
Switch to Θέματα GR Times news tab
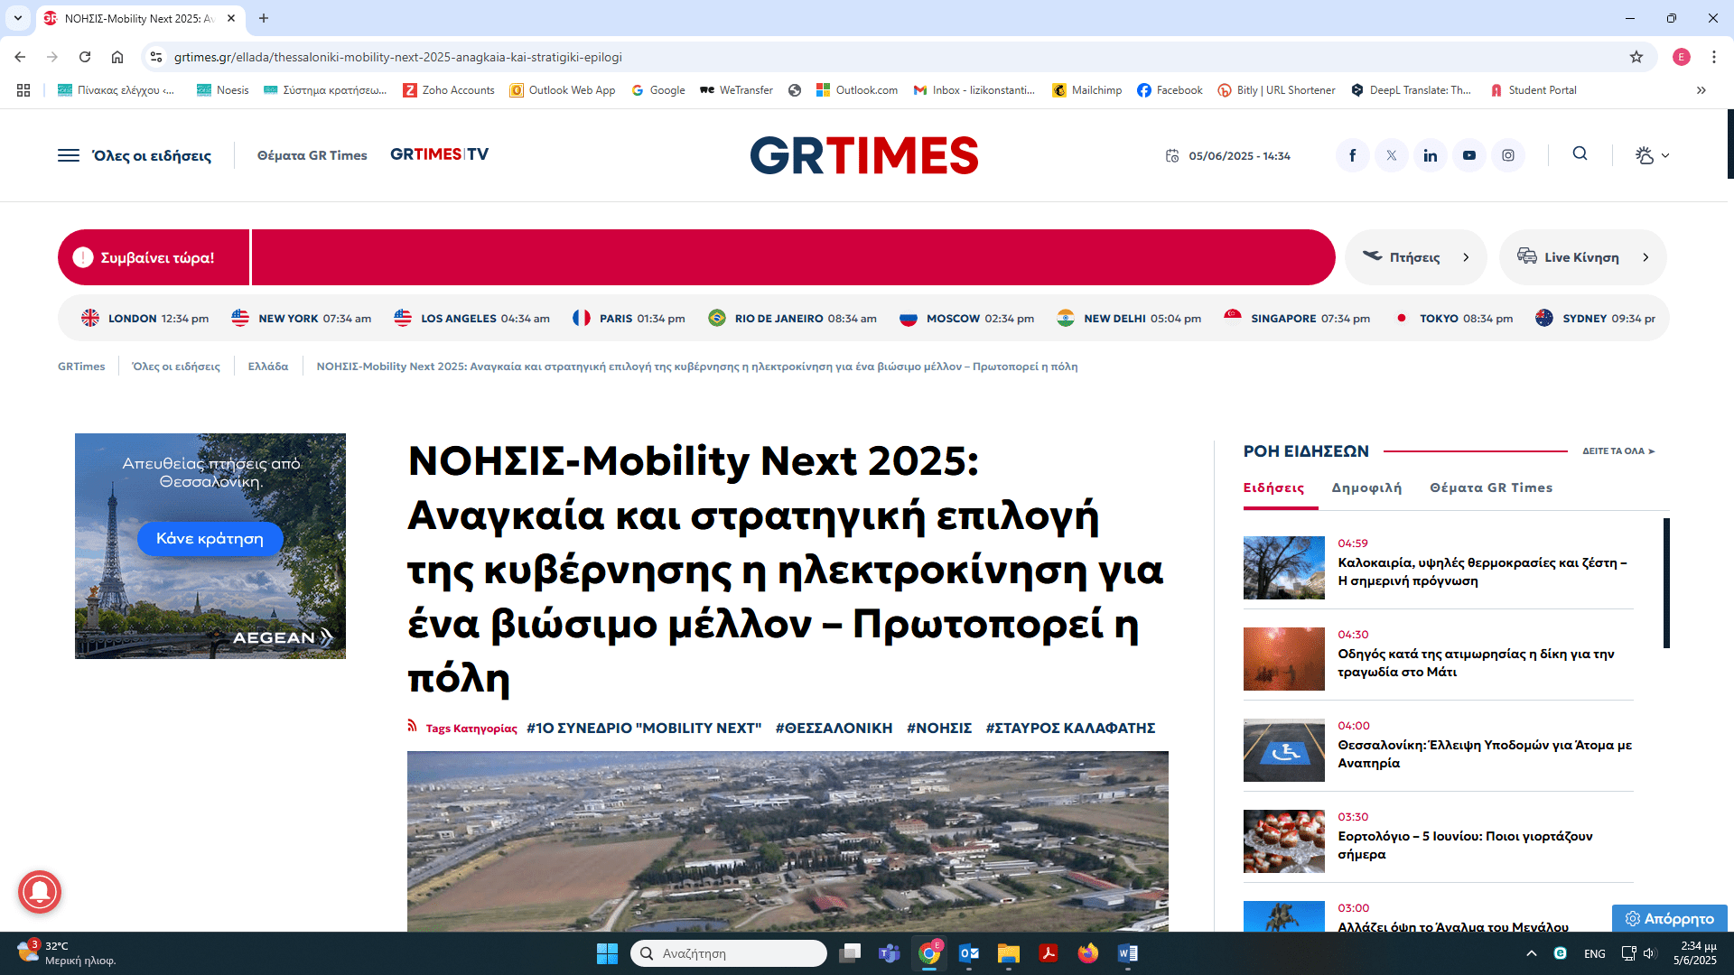[1491, 487]
